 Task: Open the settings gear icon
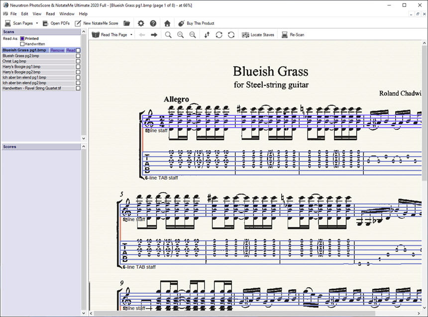[141, 23]
